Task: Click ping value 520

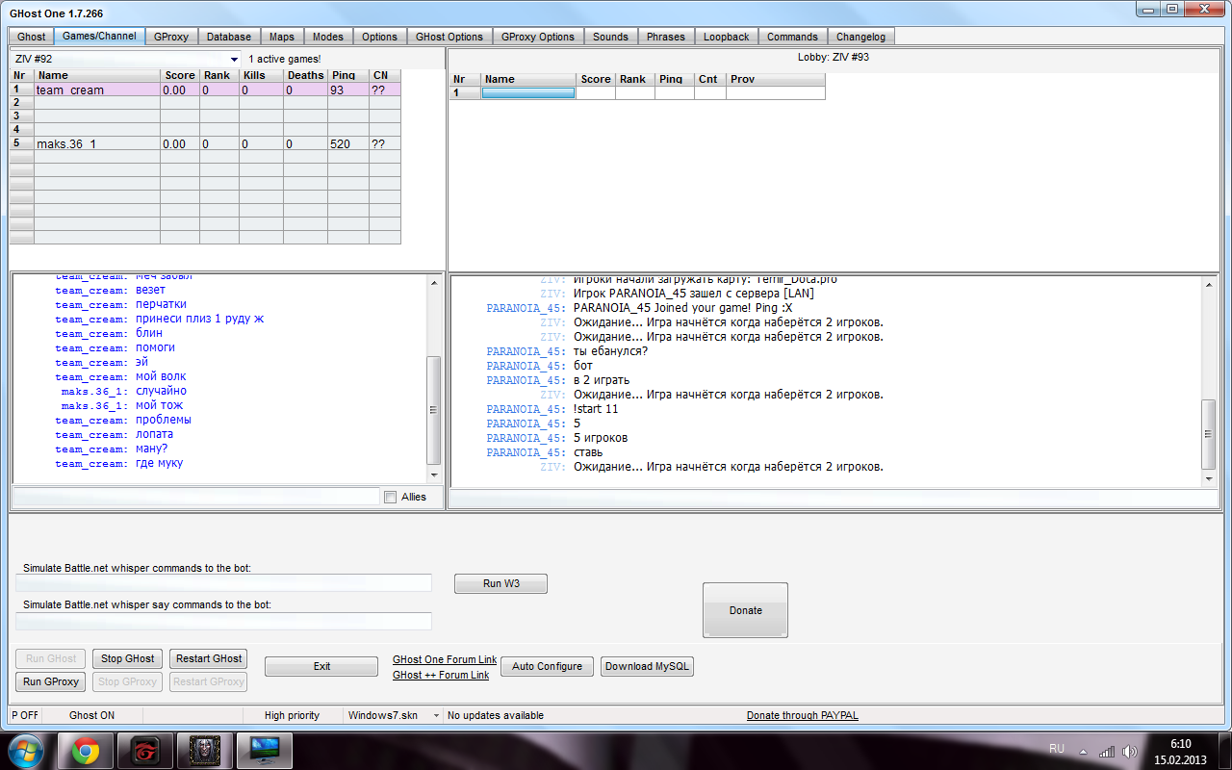Action: [x=340, y=143]
